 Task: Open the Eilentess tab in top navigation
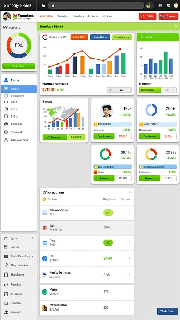[78, 16]
